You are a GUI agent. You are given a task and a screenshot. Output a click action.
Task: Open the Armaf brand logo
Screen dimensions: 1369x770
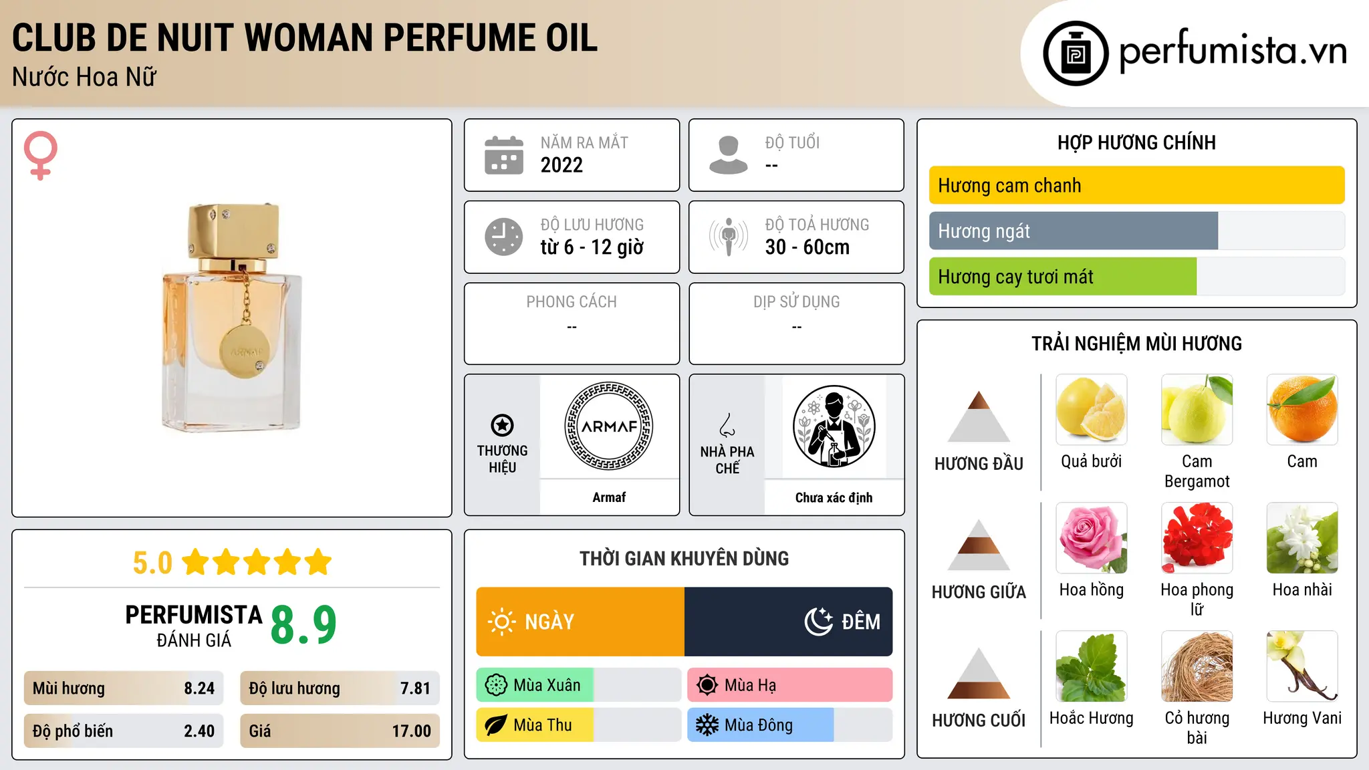(x=609, y=426)
